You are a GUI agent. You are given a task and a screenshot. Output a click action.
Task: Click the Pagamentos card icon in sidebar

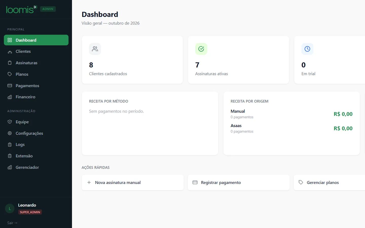pos(10,86)
